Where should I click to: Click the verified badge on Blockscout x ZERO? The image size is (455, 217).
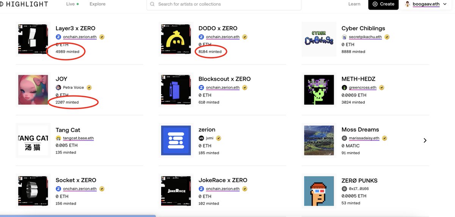pyautogui.click(x=245, y=87)
